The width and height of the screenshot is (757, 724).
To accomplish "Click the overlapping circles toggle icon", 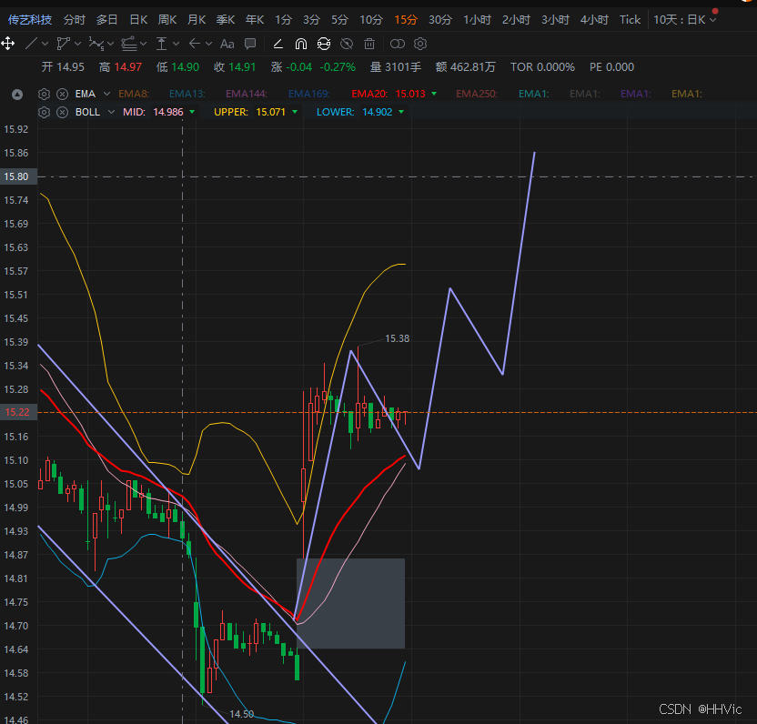I will [x=398, y=44].
